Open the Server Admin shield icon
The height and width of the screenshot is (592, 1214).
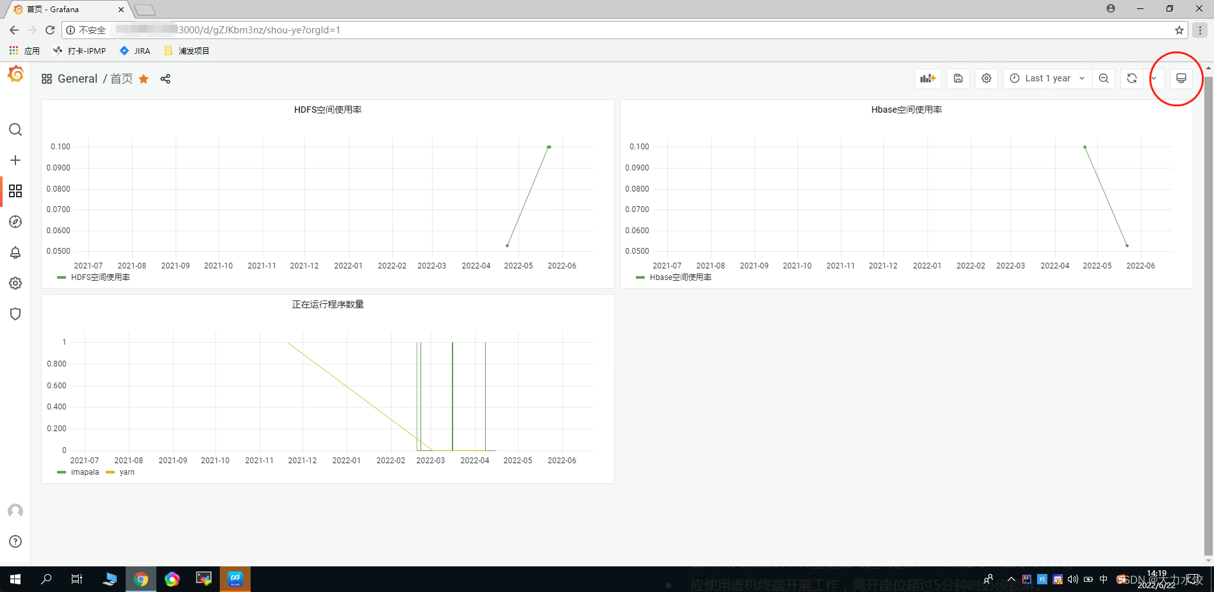click(15, 314)
